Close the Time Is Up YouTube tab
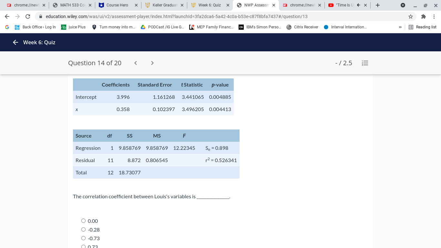Viewport: 441px width, 248px height. (x=365, y=5)
